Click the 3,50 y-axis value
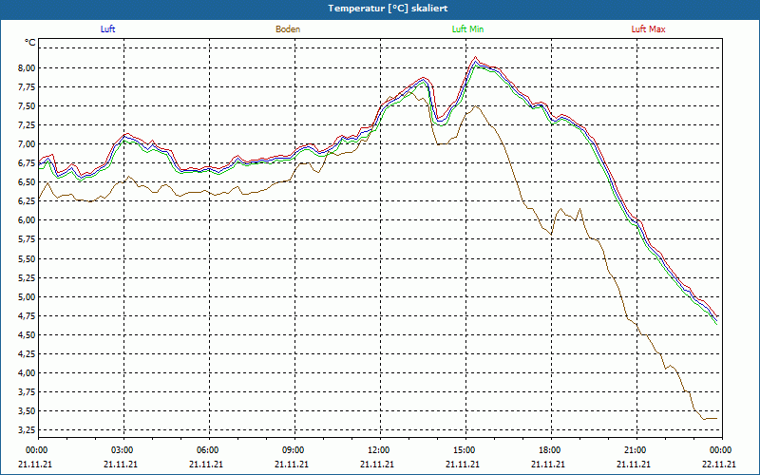 point(28,411)
